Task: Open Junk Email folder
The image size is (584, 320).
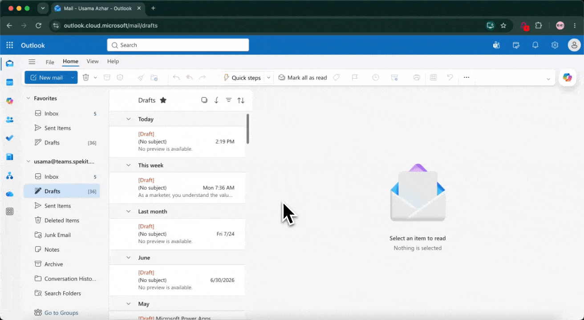Action: click(61, 235)
